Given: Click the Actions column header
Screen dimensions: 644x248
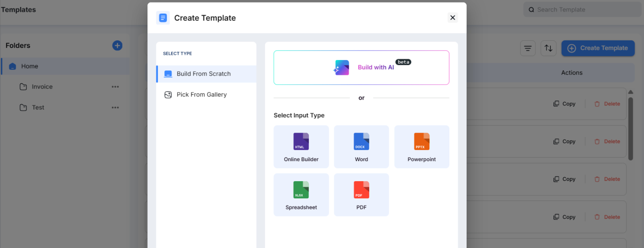Looking at the screenshot, I should [572, 73].
